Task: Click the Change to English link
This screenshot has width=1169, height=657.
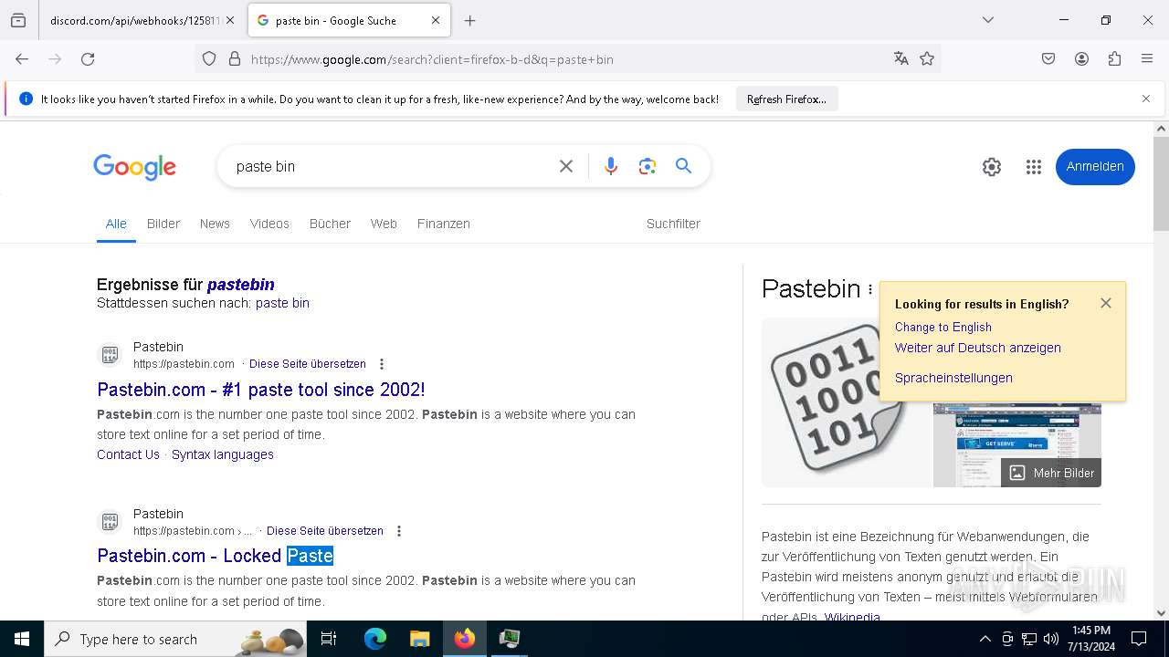Action: click(943, 327)
